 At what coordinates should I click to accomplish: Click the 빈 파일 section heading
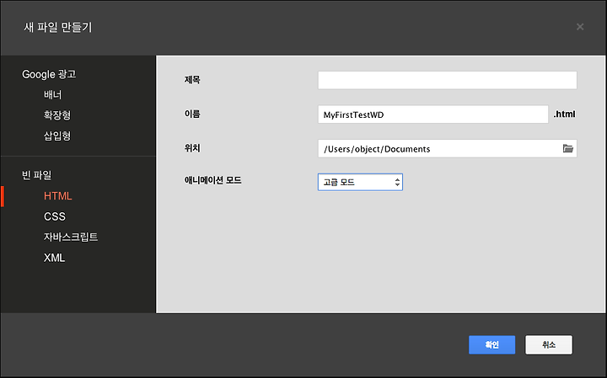pyautogui.click(x=37, y=175)
